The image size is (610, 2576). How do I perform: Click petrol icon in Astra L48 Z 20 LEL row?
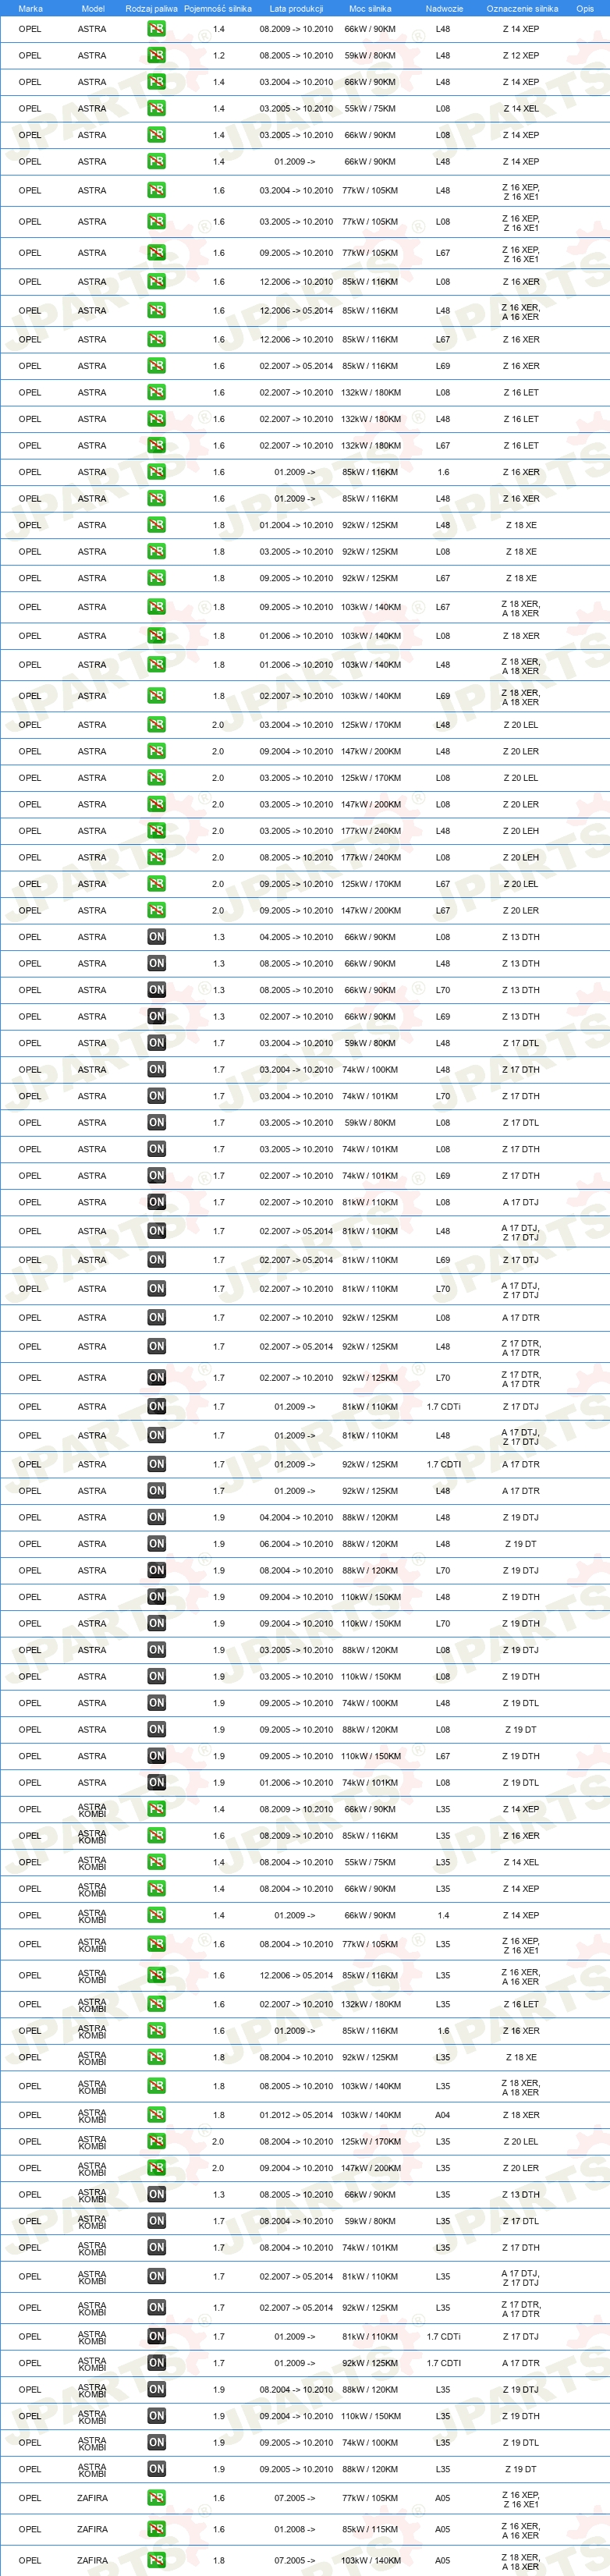pos(156,725)
